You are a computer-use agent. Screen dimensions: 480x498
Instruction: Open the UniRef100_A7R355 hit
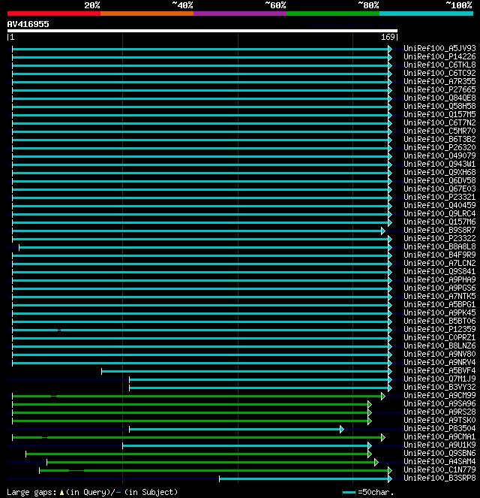[439, 82]
